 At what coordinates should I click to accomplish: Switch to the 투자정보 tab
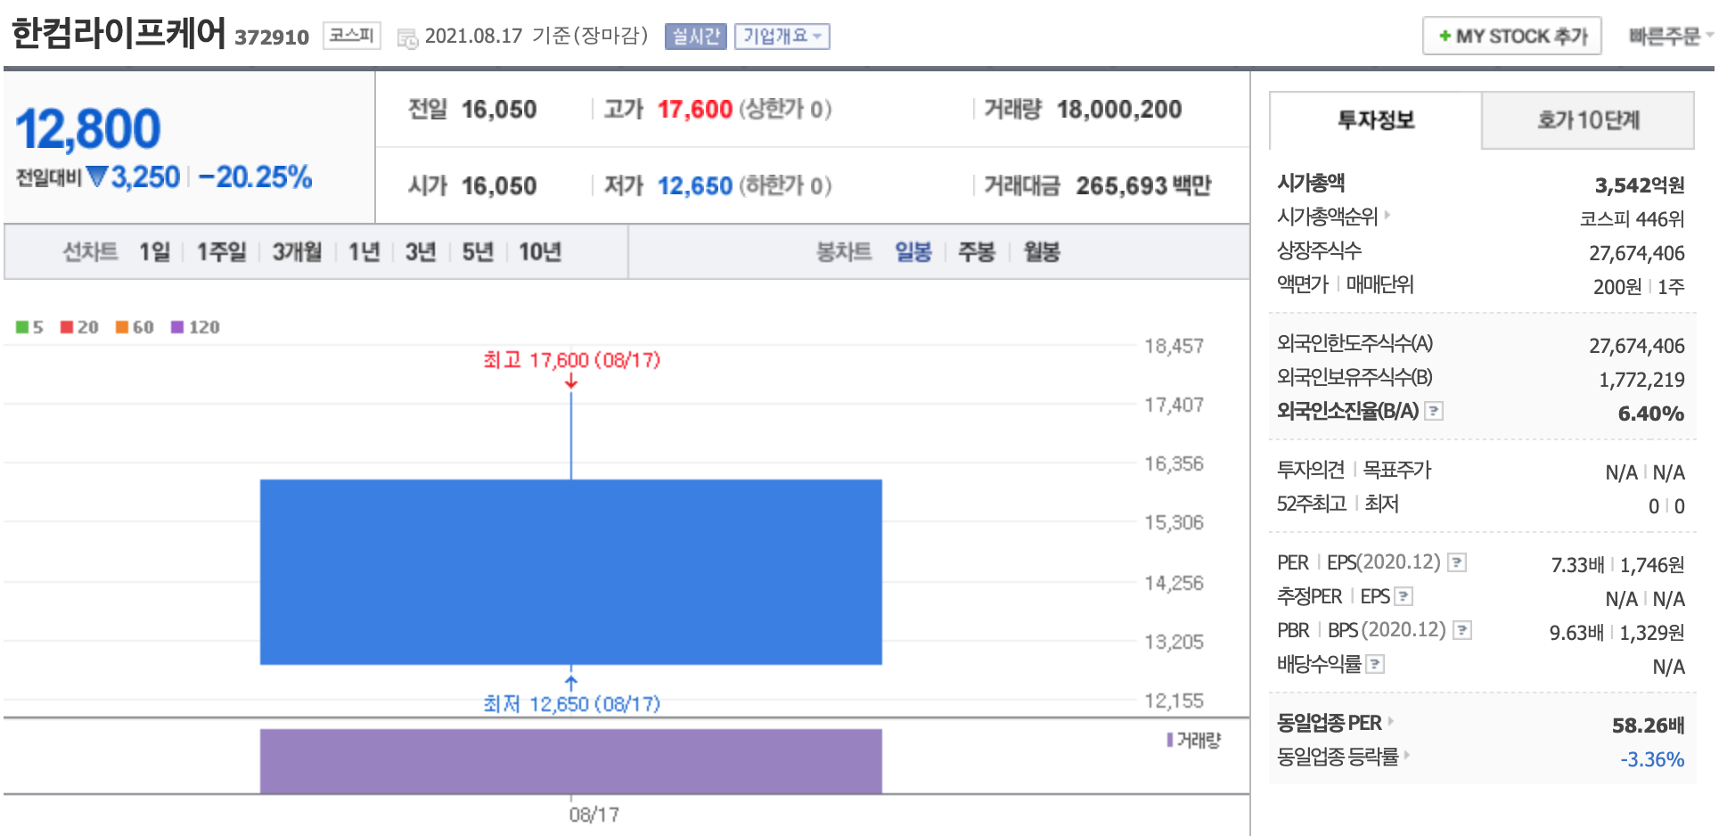coord(1375,120)
